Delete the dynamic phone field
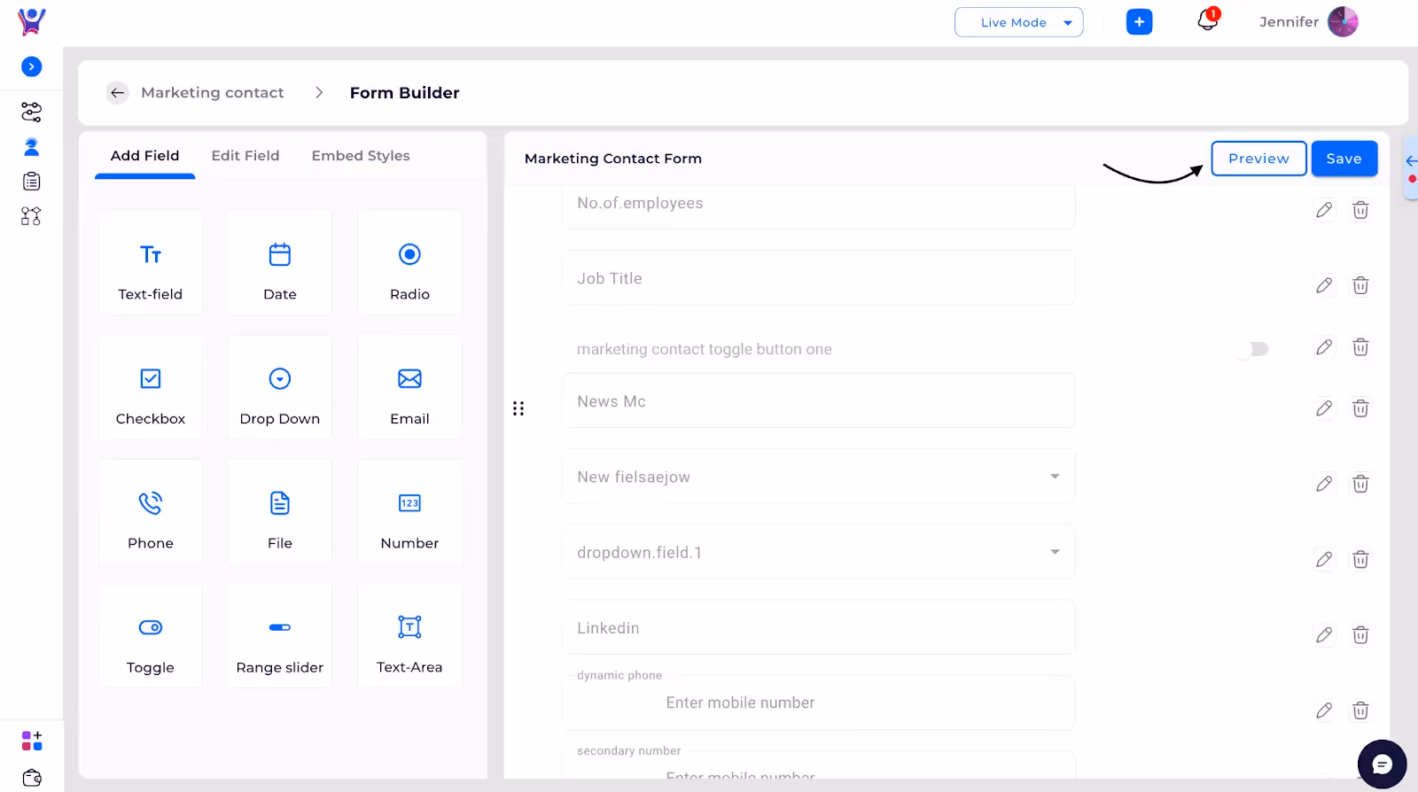 coord(1360,710)
